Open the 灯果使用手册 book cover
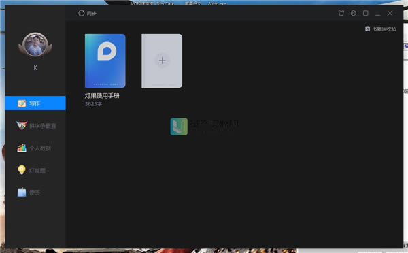The height and width of the screenshot is (253, 408). [x=105, y=61]
